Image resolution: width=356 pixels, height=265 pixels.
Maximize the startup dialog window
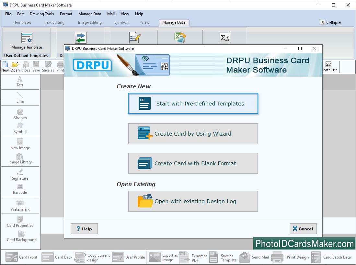point(300,49)
